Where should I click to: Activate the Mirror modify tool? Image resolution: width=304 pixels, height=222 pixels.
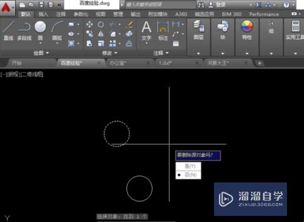click(101, 34)
